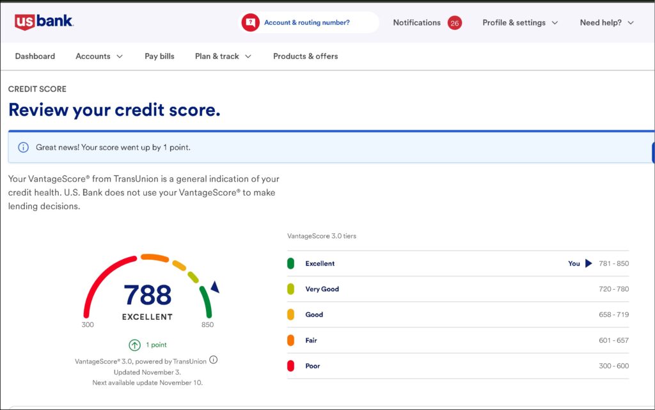
Task: Open Products & offers in navigation
Action: (305, 56)
